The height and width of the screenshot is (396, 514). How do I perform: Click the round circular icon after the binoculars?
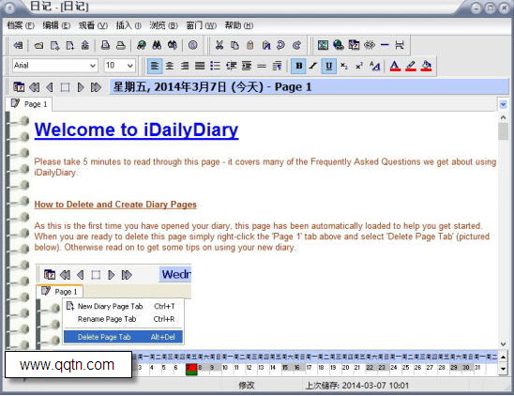[193, 45]
